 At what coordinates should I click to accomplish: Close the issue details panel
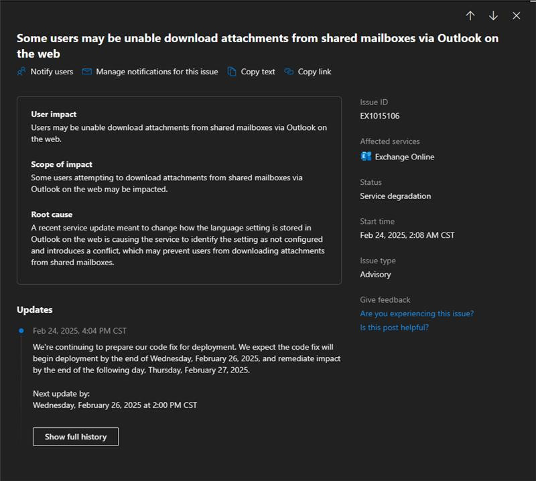coord(516,15)
